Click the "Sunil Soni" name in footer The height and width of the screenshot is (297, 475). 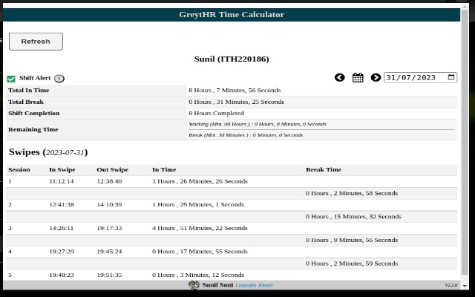point(217,285)
